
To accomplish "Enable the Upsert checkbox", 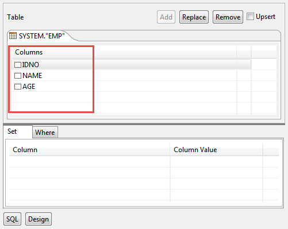I will pyautogui.click(x=250, y=17).
